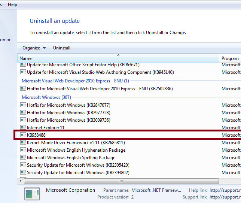Select Hotfix for Microsoft Windows (KB3009736)

[68, 120]
